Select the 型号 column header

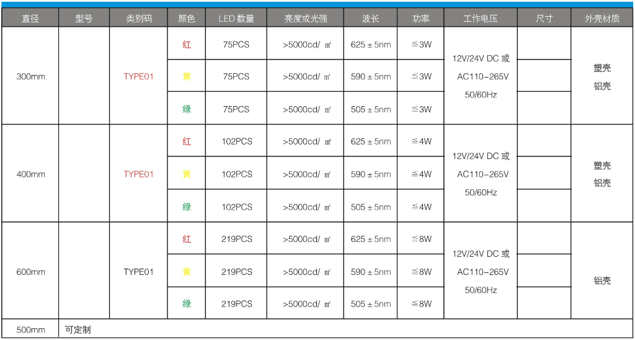coord(84,19)
